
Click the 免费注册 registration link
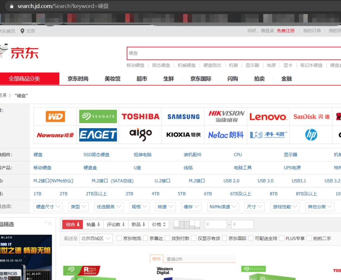point(285,31)
